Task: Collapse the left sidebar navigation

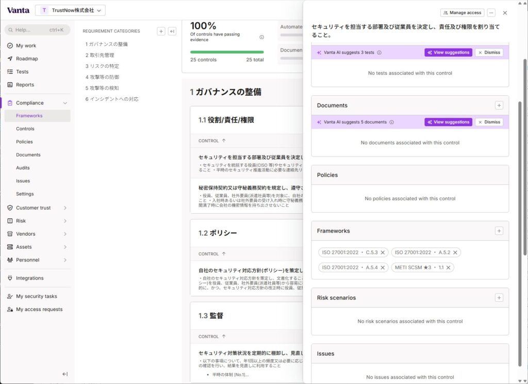Action: point(65,374)
